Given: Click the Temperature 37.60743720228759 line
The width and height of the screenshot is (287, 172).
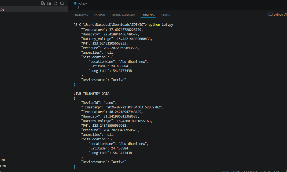Looking at the screenshot, I should 112,30.
